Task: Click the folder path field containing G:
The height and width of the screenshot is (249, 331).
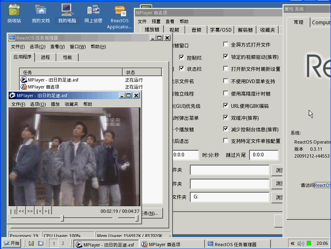Action: [x=230, y=197]
